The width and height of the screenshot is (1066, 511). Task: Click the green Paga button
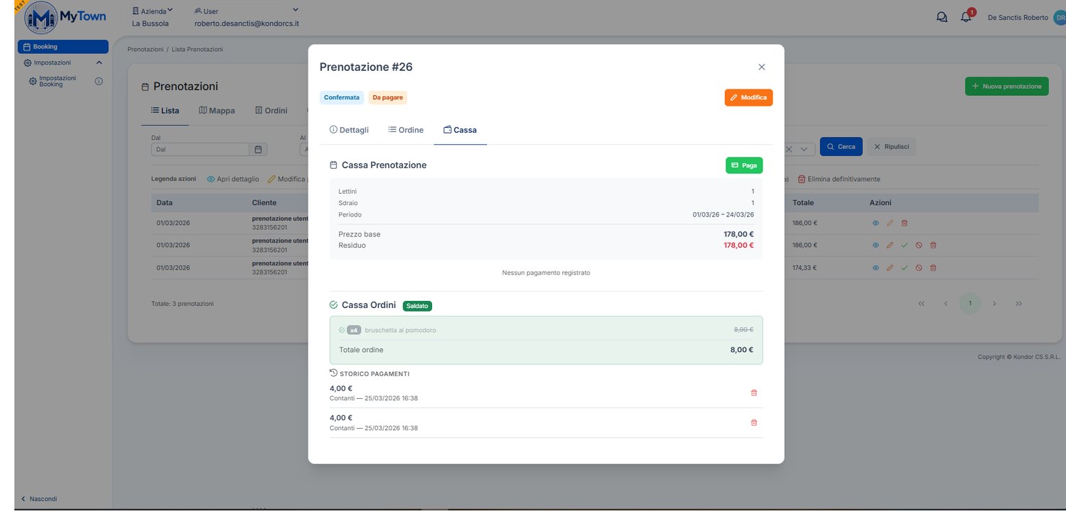tap(744, 165)
